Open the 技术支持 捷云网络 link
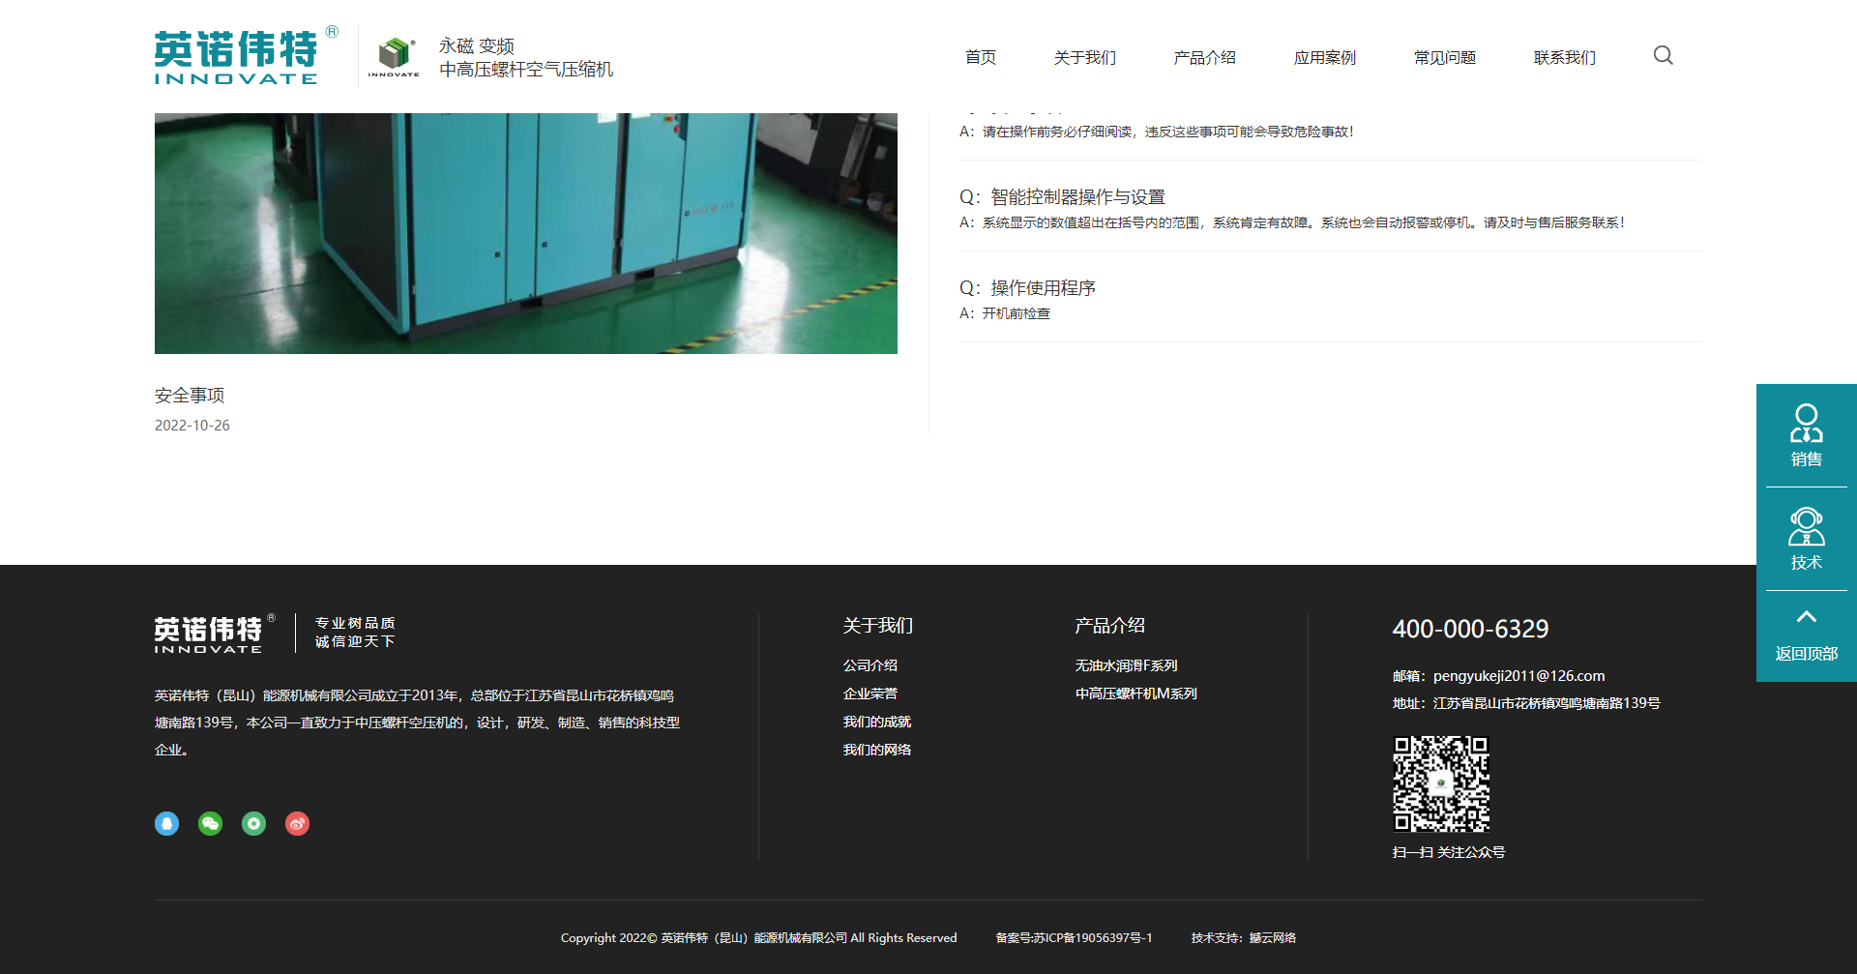1857x974 pixels. [1244, 938]
